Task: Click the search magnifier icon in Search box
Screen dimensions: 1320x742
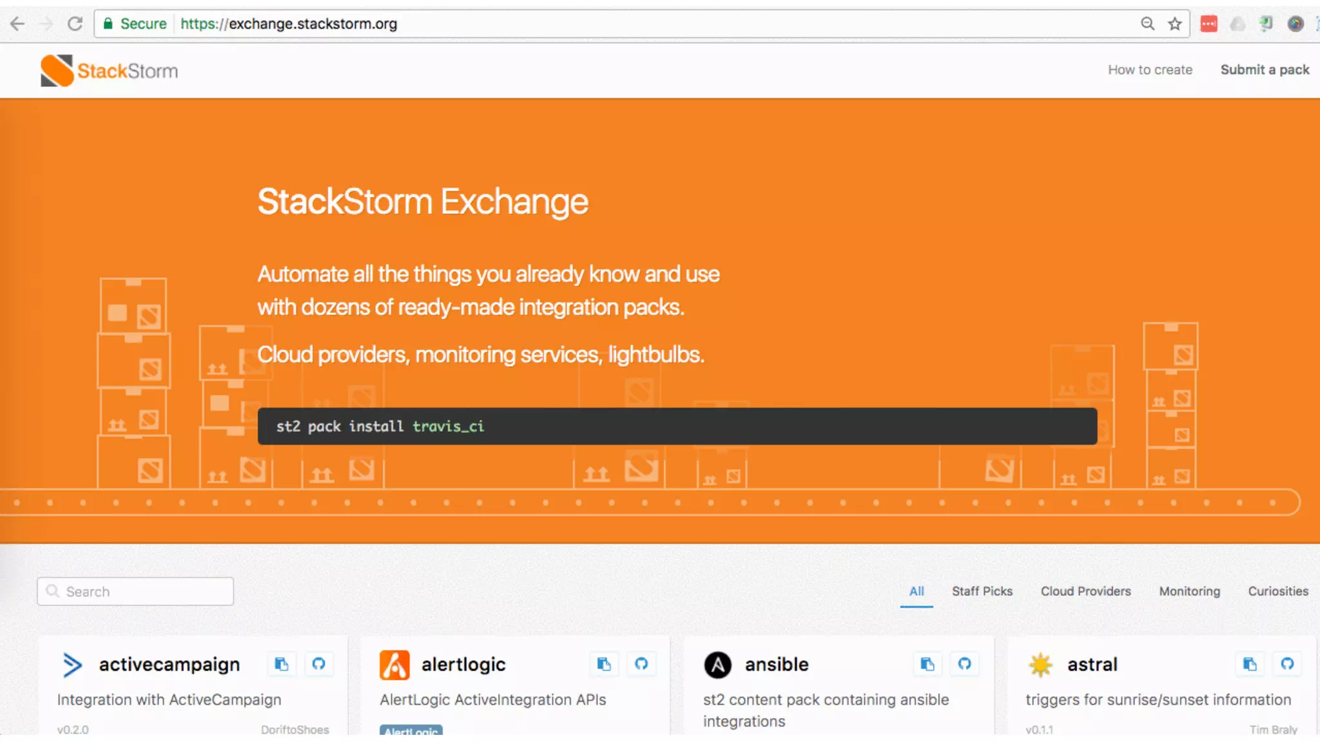Action: [53, 591]
